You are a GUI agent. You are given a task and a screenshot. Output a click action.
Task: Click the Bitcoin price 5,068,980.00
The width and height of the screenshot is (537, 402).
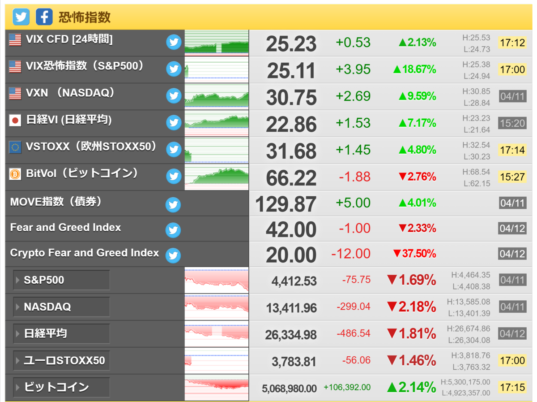(290, 389)
